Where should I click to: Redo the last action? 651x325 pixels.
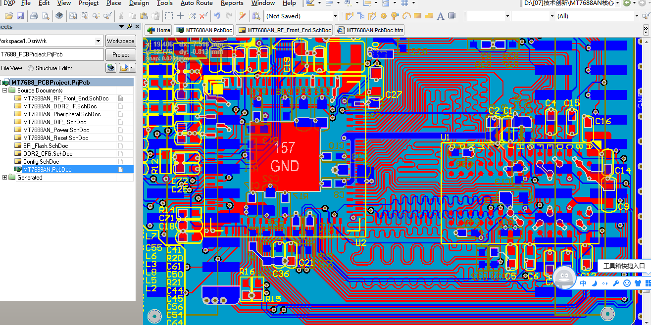[228, 16]
